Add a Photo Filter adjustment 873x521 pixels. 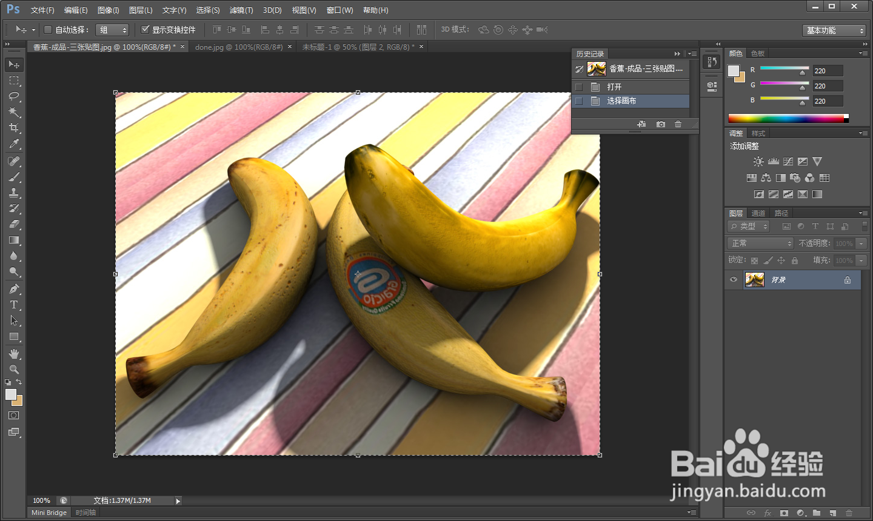(x=795, y=178)
